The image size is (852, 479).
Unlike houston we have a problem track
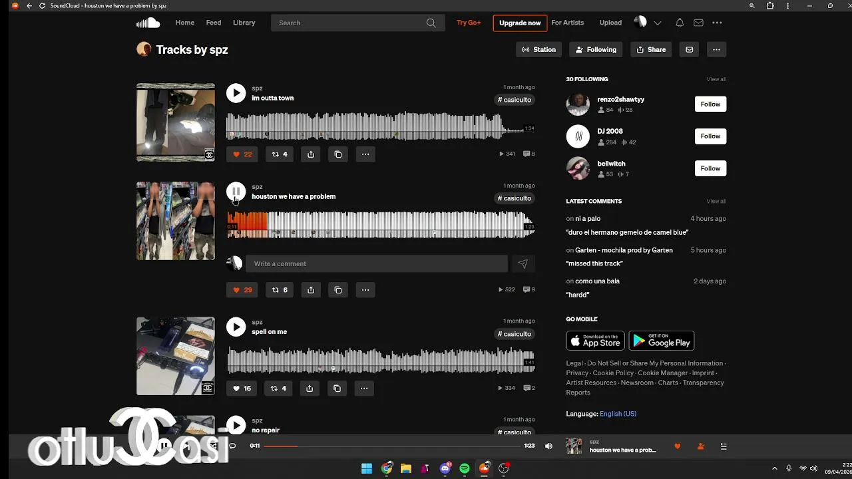coord(242,290)
